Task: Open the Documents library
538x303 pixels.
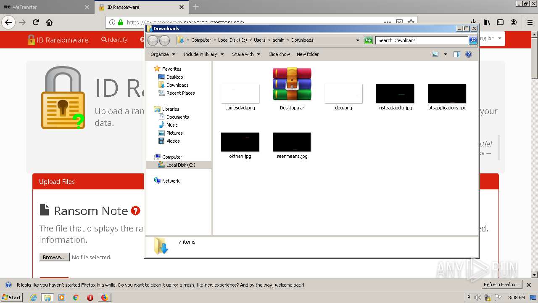Action: [177, 117]
